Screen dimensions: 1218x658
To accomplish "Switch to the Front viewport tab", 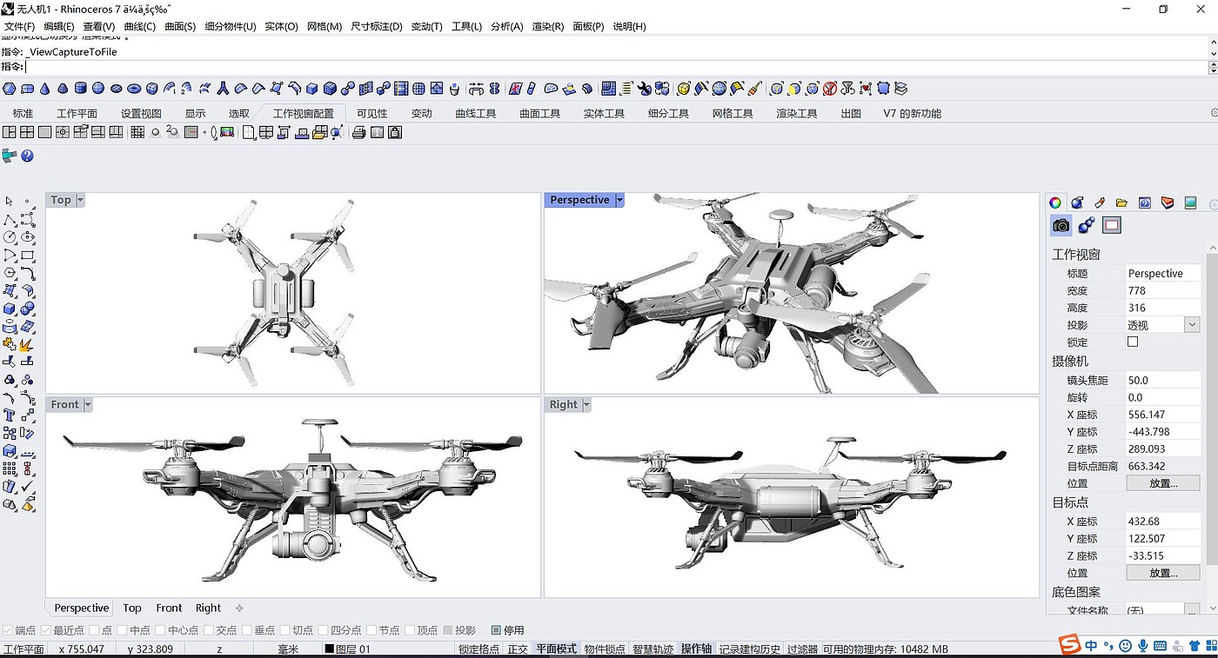I will [169, 608].
